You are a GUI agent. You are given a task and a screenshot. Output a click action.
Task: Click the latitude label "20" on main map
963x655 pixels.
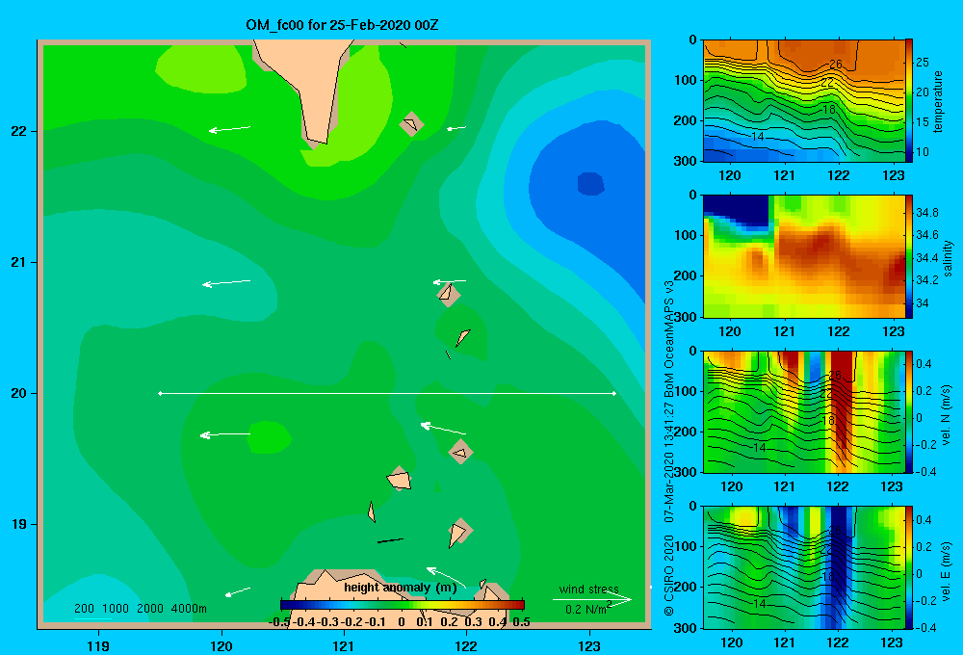tap(19, 393)
